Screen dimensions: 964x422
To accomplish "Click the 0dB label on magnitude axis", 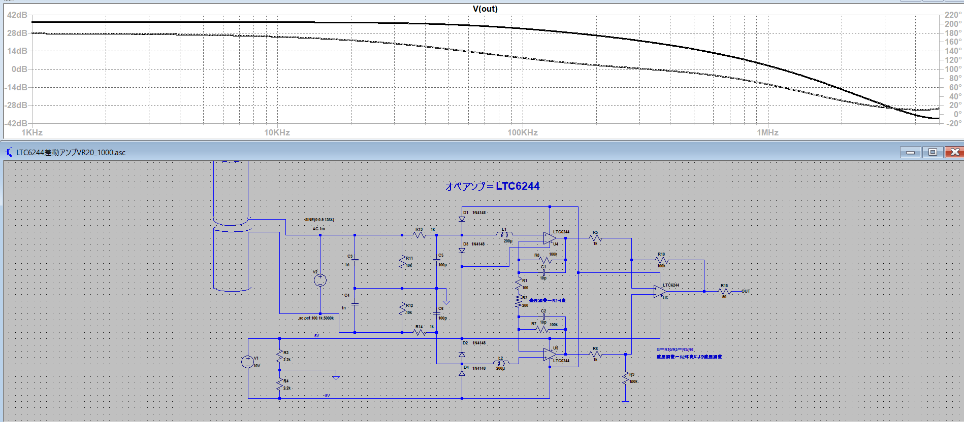I will tap(19, 69).
